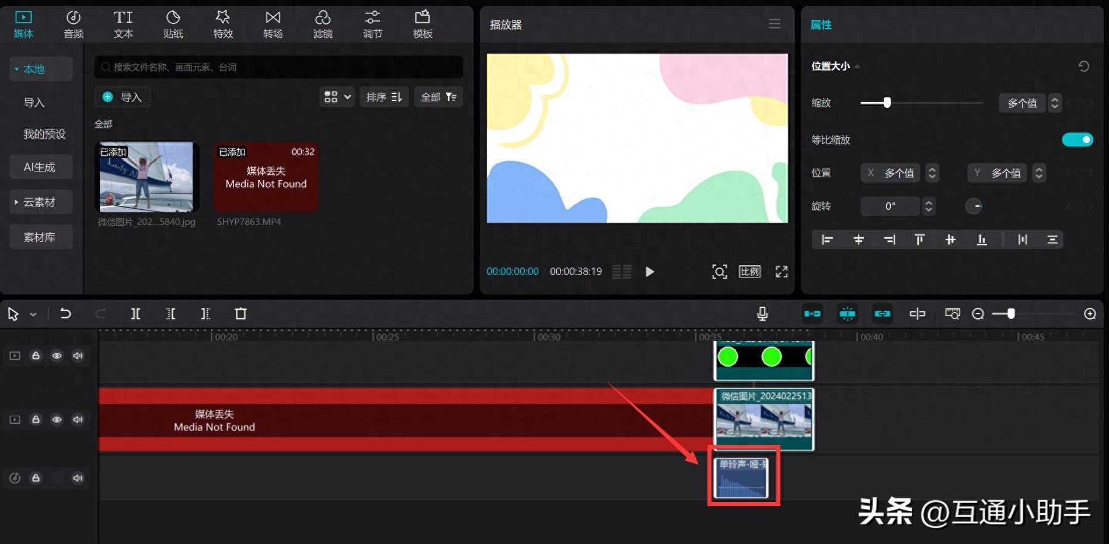
Task: Click the zoom-in plus icon on timeline
Action: [x=1090, y=314]
